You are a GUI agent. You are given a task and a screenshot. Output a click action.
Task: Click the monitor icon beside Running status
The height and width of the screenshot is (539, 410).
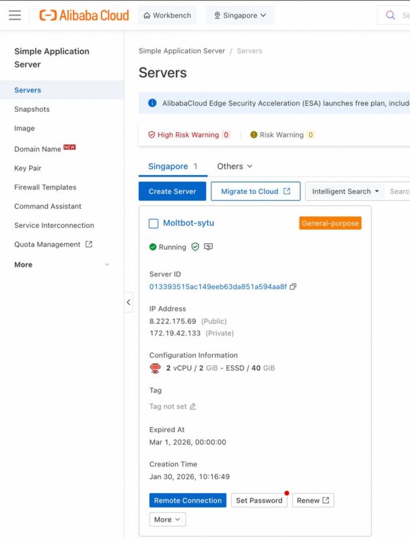point(209,247)
